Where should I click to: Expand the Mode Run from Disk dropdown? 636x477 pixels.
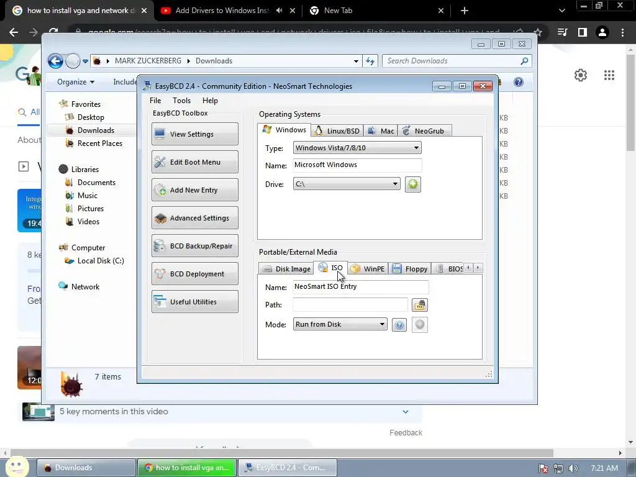[x=340, y=324]
